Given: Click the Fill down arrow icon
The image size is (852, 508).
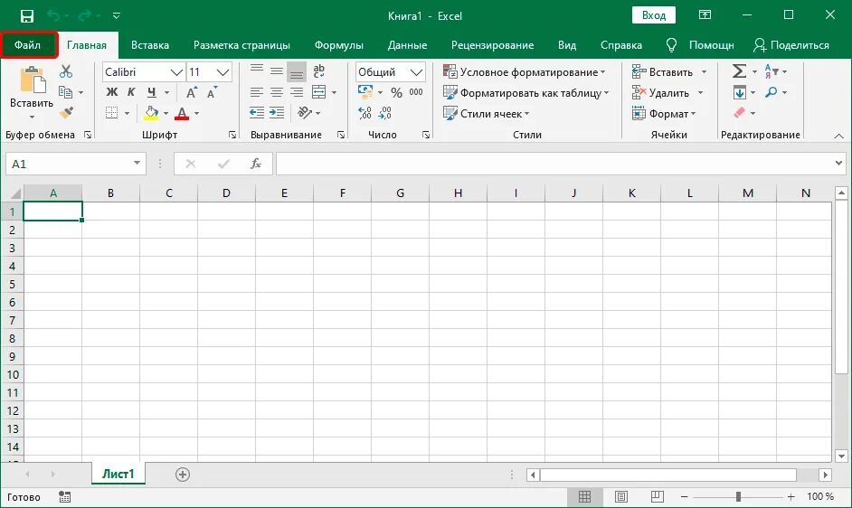Looking at the screenshot, I should point(740,92).
